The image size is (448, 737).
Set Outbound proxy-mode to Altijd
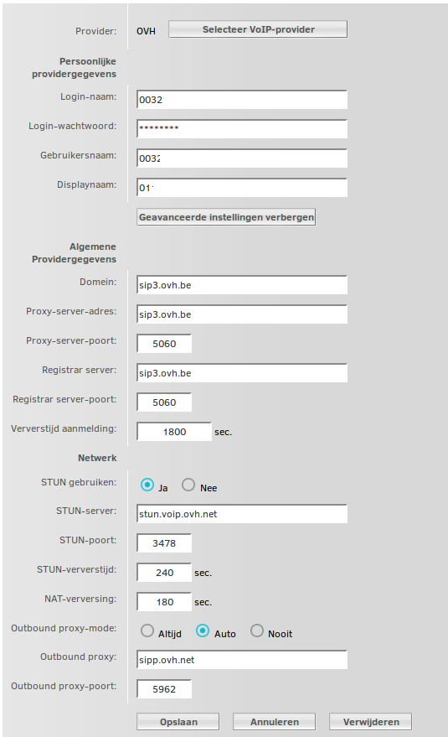pos(147,631)
